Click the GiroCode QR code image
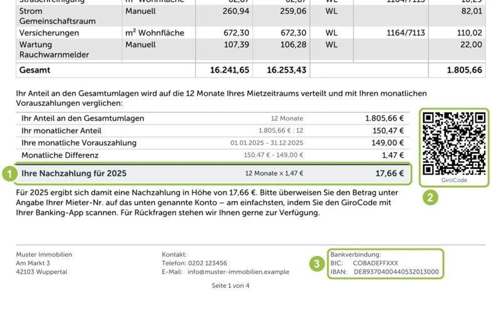Screen dimensions: 501x313 (454, 144)
